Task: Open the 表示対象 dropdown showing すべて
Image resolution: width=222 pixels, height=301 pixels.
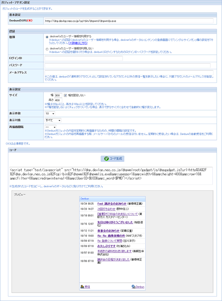Action: pos(53,120)
